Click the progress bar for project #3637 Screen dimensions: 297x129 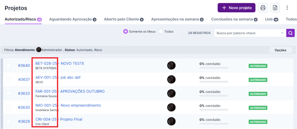click(x=214, y=82)
